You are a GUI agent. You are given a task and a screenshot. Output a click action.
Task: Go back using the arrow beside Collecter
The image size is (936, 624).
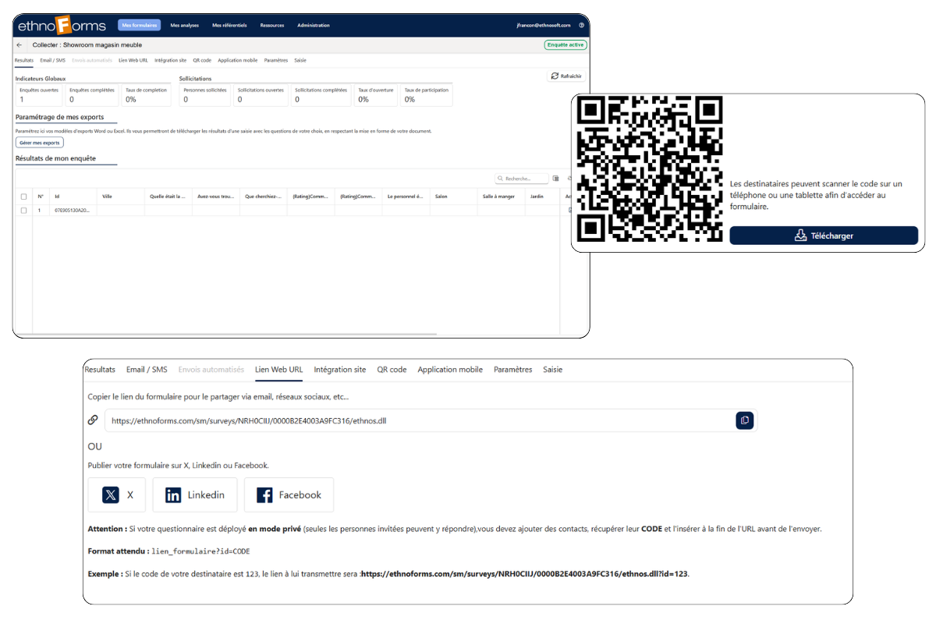(18, 44)
